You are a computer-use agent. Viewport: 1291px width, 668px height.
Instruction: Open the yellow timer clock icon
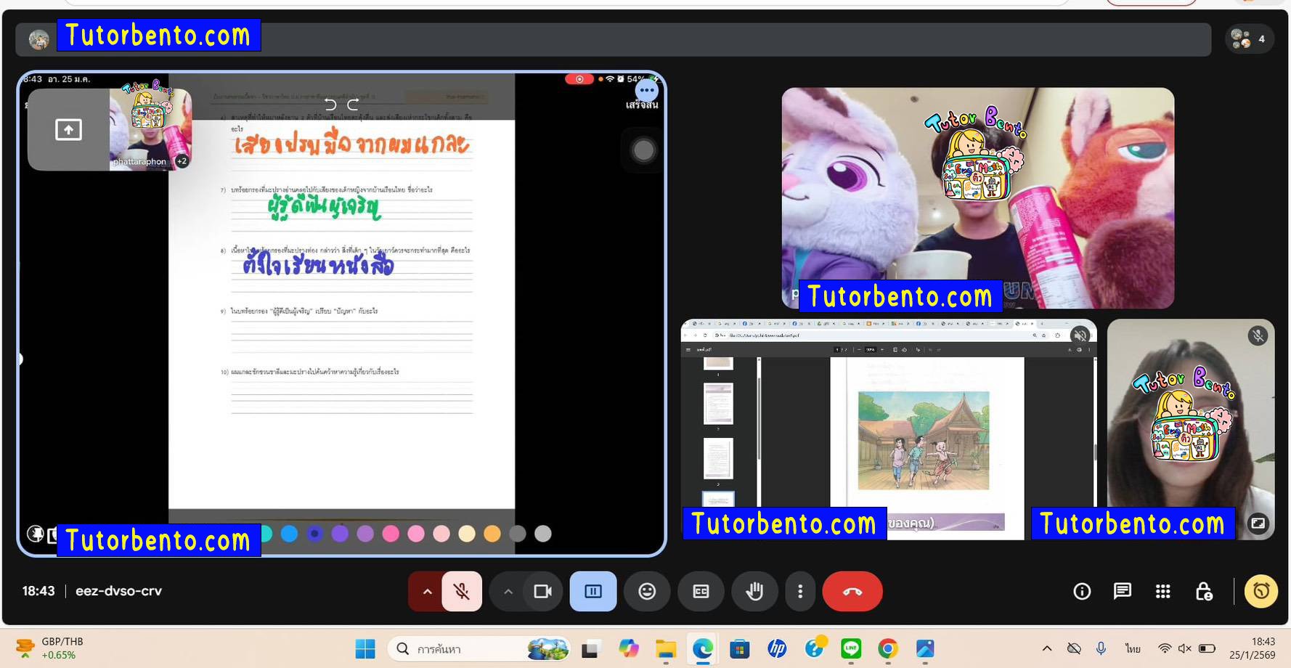(1261, 591)
